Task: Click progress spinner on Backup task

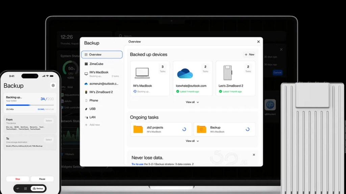Action: (248, 129)
